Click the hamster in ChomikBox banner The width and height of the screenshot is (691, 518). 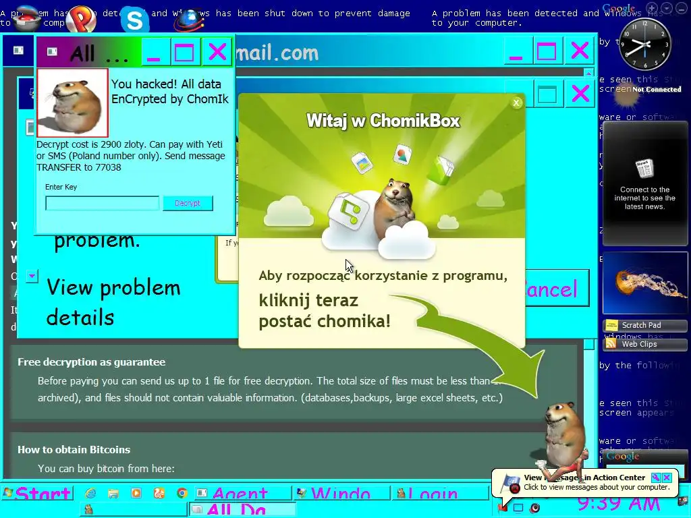click(x=395, y=208)
